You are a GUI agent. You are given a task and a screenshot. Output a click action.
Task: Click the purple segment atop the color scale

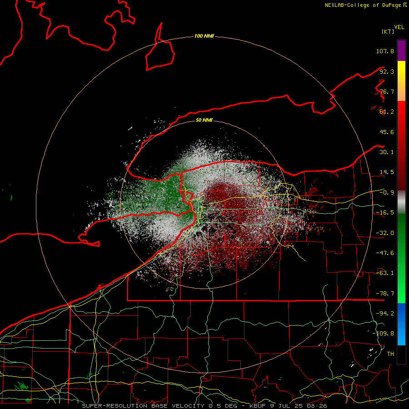(x=401, y=50)
